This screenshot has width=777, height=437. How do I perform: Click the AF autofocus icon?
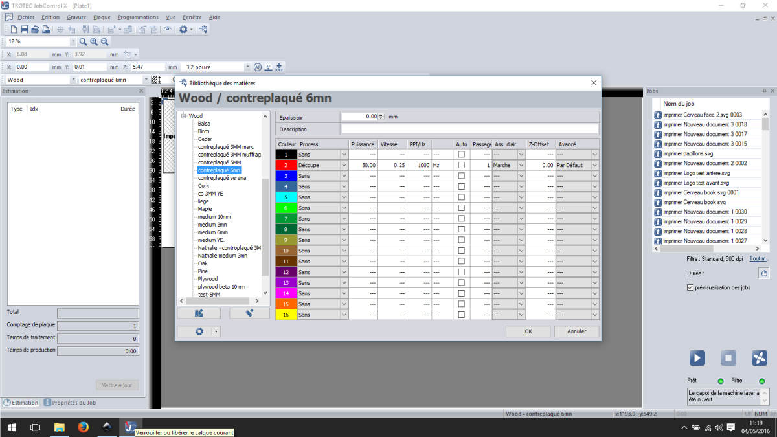tap(258, 67)
